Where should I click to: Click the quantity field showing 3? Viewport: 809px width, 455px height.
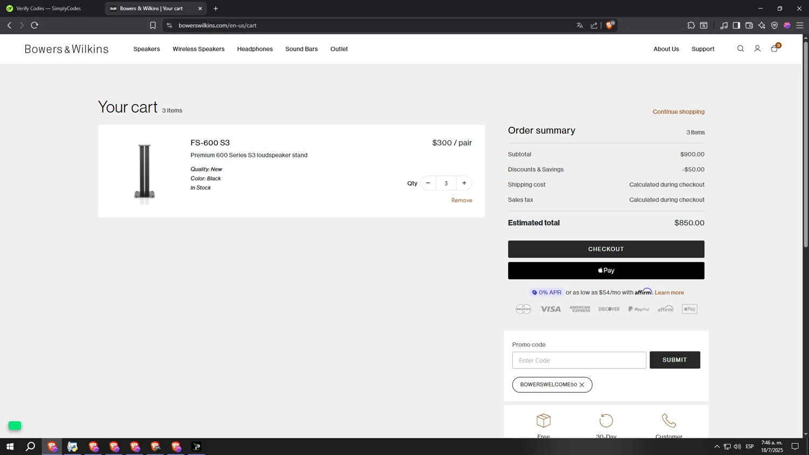click(446, 183)
